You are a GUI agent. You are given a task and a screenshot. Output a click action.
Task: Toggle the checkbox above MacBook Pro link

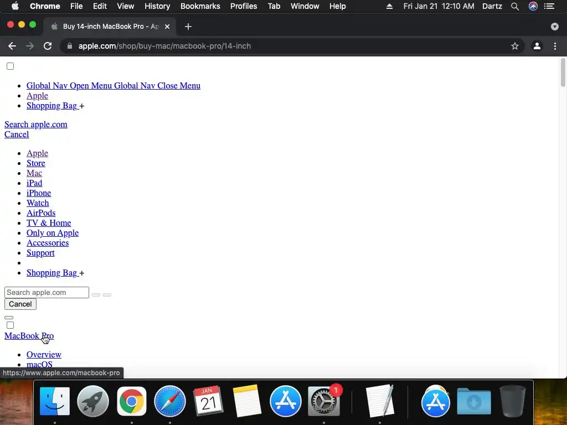point(10,325)
